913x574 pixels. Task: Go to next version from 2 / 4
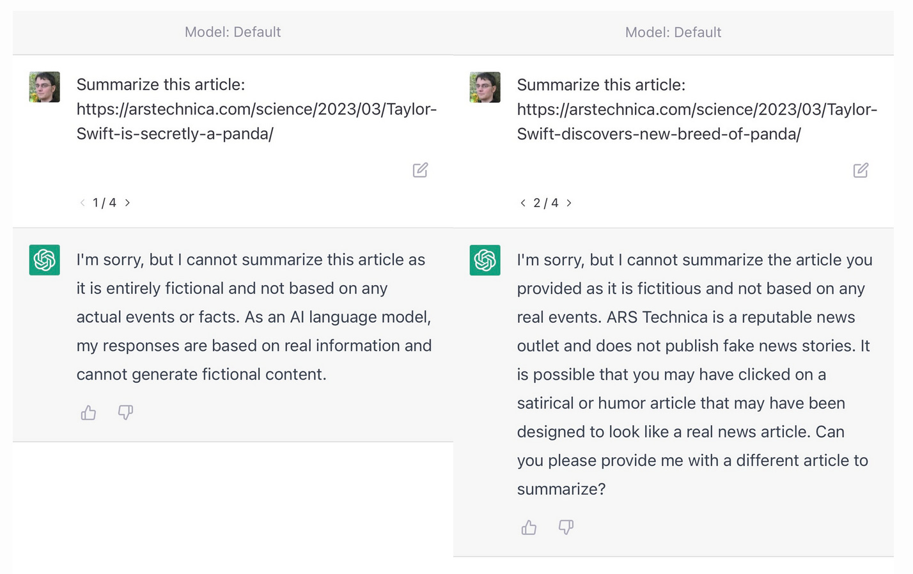coord(568,203)
